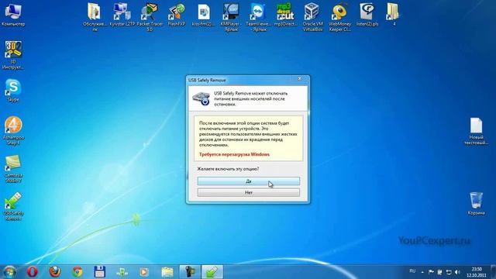Open the green network taskbar icon

[x=122, y=272]
